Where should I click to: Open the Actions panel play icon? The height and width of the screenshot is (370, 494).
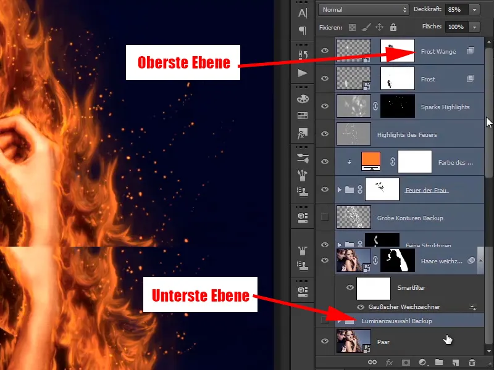pos(303,73)
